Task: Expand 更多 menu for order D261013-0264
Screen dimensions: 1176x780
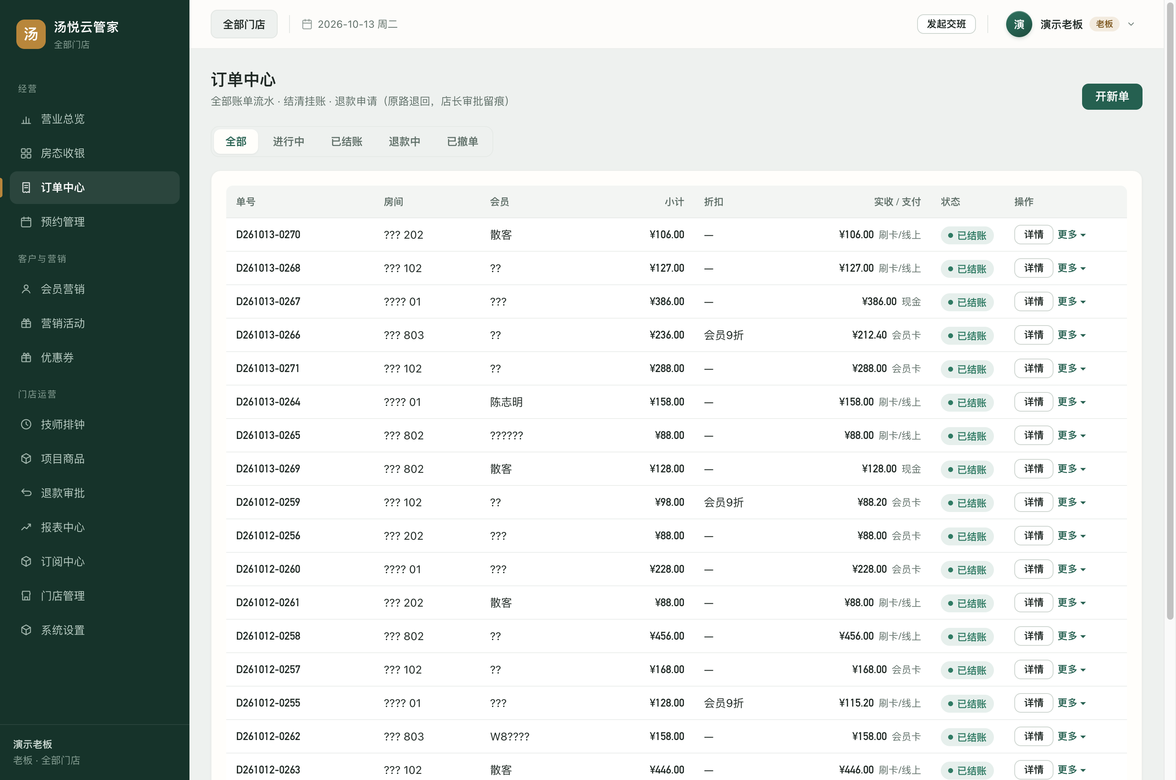Action: pyautogui.click(x=1071, y=402)
